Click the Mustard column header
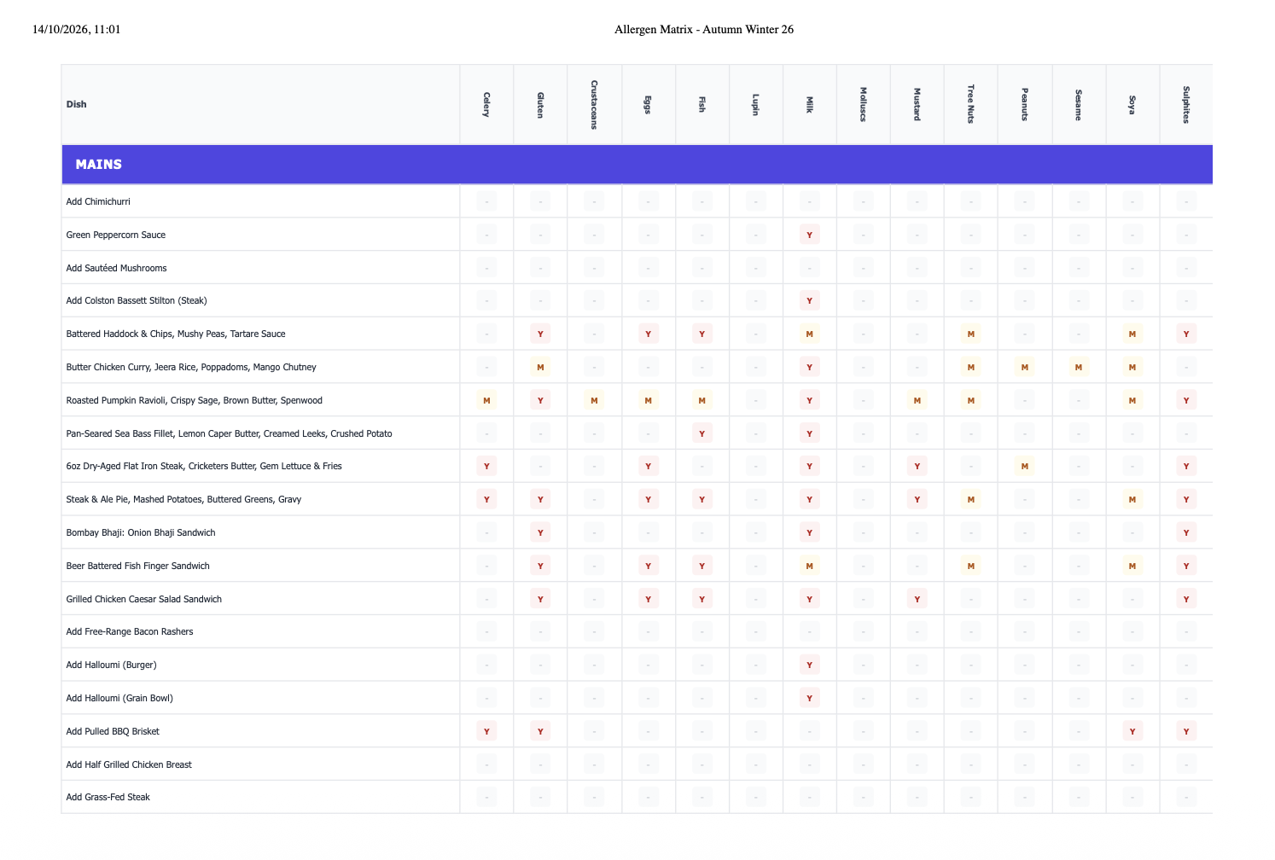The width and height of the screenshot is (1275, 860). [x=917, y=104]
